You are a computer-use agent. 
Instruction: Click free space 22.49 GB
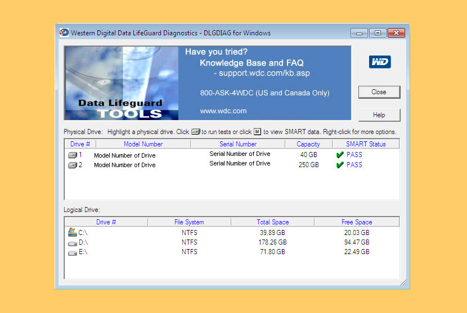pos(357,252)
